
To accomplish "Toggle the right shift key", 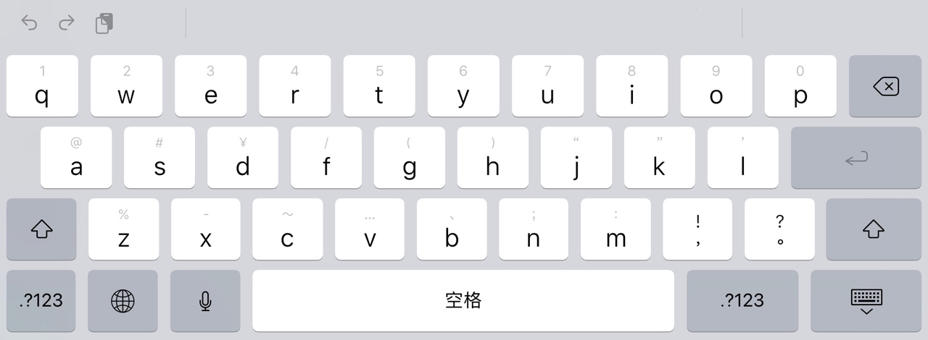I will [x=874, y=229].
